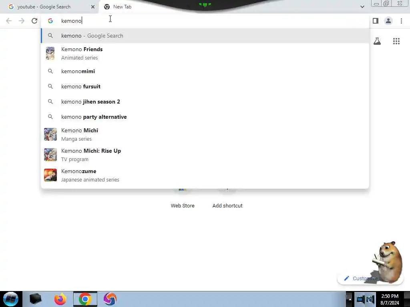Click the browser forward arrow
Viewport: 410px width, 307px height.
tap(22, 21)
